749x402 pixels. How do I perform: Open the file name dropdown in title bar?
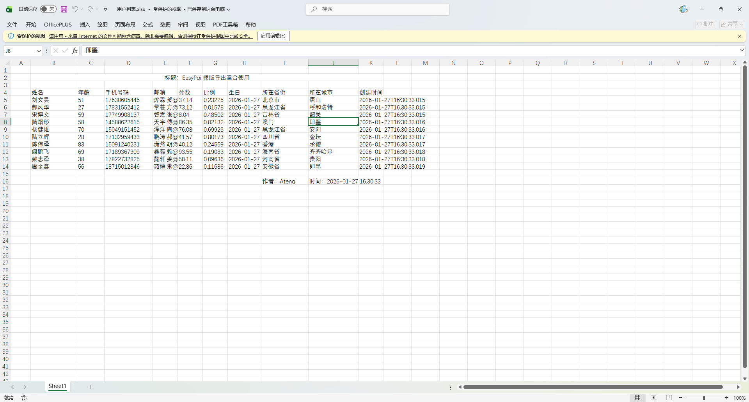tap(229, 9)
